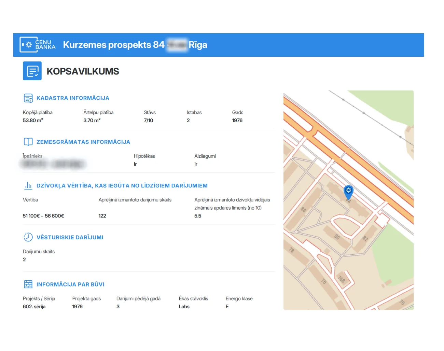Image resolution: width=444 pixels, height=351 pixels.
Task: Click the bar chart icon beside Dzīvokļa vērtība
Action: (28, 185)
